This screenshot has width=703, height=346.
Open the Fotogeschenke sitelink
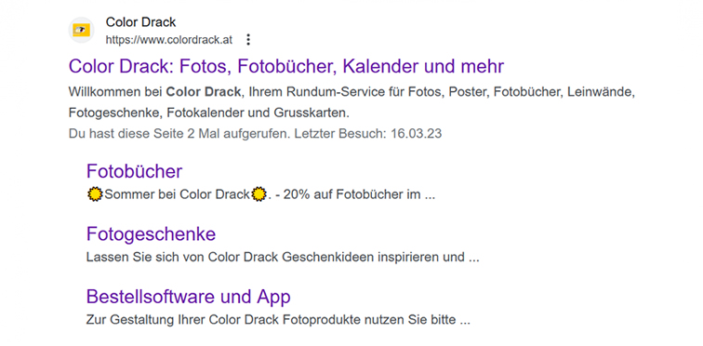coord(151,234)
